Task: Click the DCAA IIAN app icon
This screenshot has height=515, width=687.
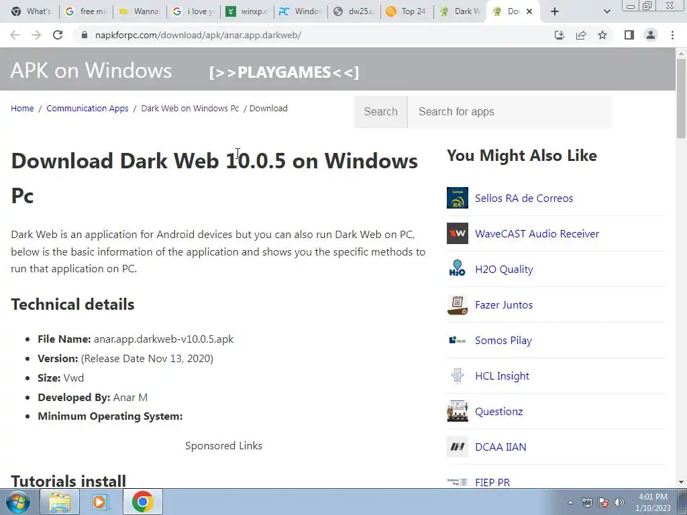Action: (458, 447)
